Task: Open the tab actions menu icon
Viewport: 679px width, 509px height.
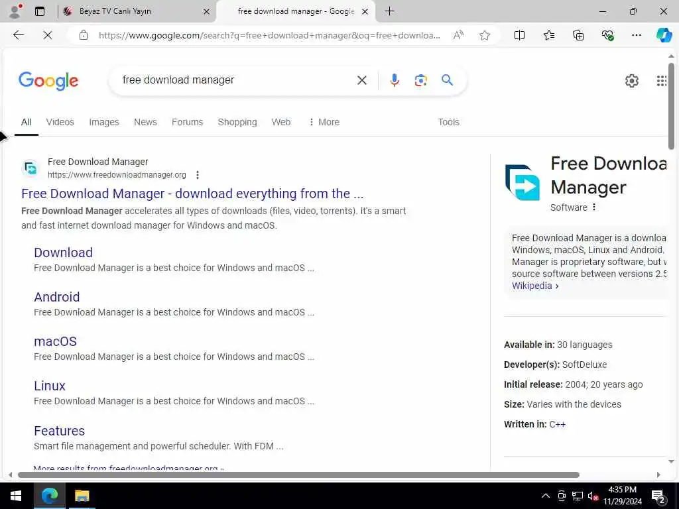Action: pyautogui.click(x=40, y=11)
